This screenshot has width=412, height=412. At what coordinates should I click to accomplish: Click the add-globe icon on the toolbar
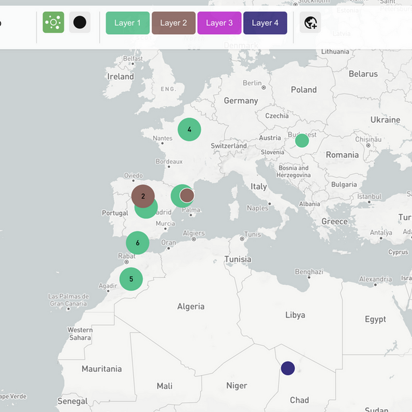point(310,23)
